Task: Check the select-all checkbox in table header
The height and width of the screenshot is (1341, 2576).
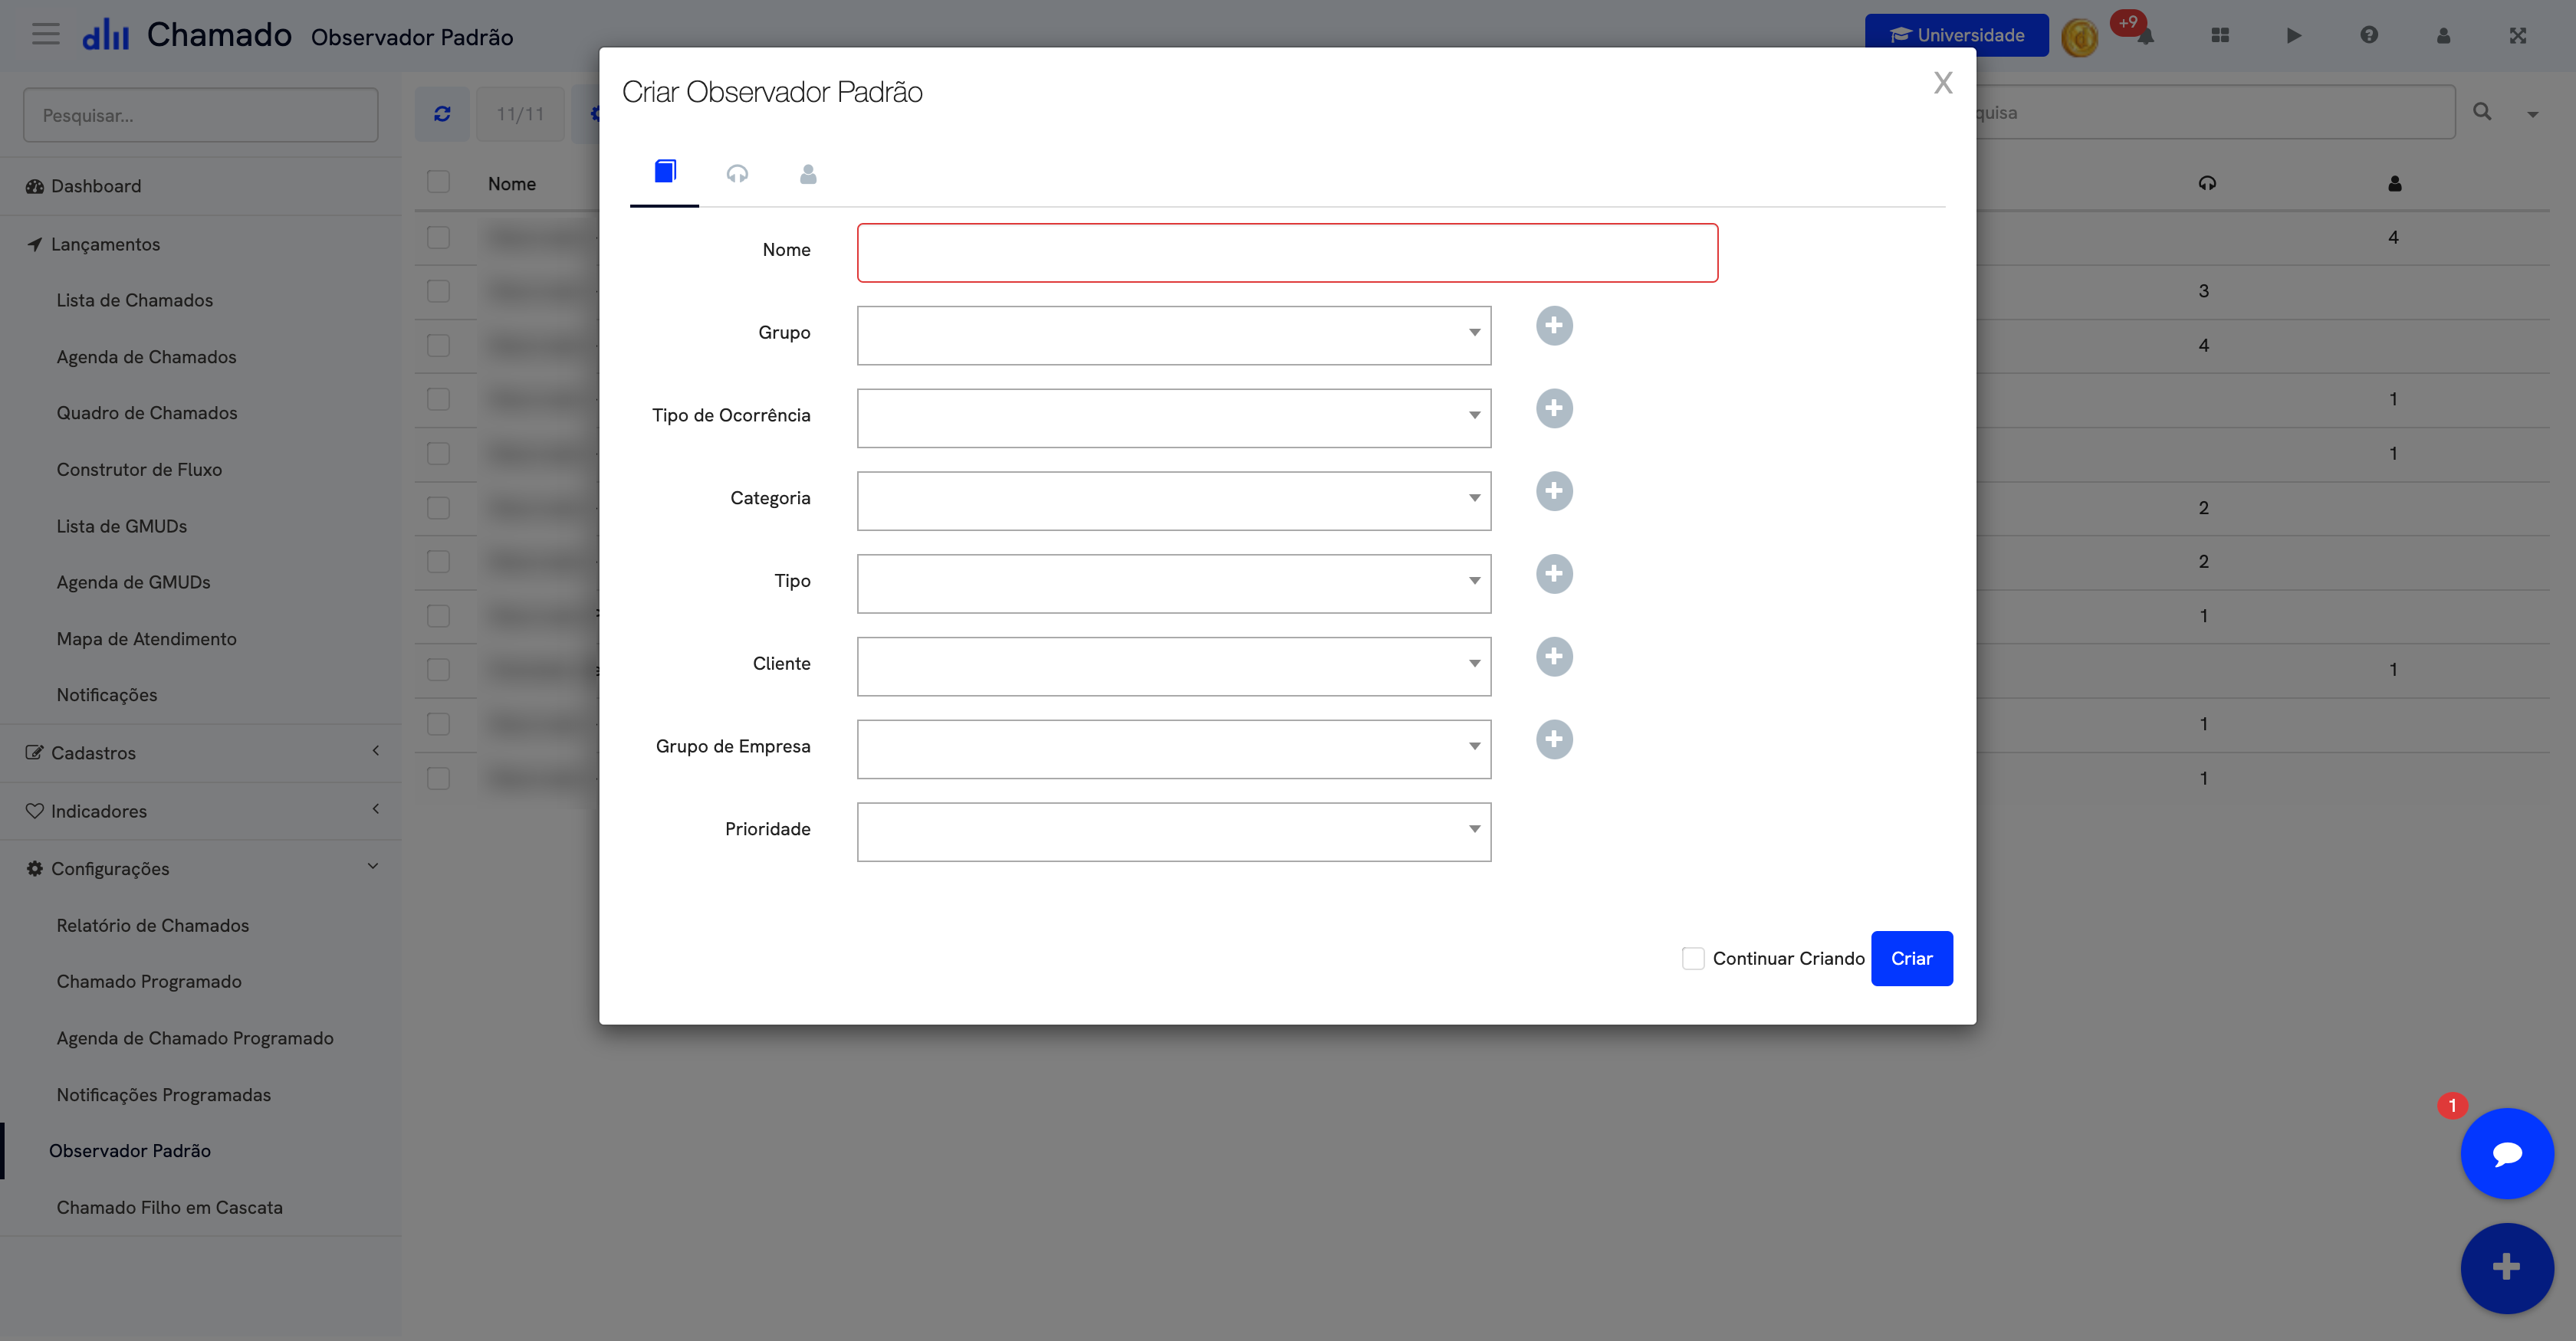Action: (439, 181)
